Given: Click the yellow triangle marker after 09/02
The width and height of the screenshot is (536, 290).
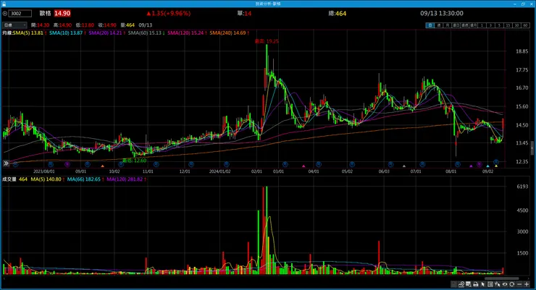Looking at the screenshot, I should click(x=496, y=166).
